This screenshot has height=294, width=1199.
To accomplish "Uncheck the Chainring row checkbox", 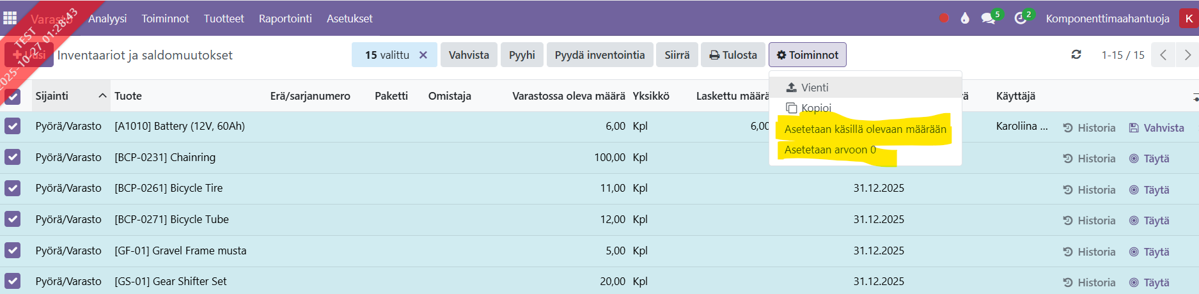I will (x=13, y=157).
